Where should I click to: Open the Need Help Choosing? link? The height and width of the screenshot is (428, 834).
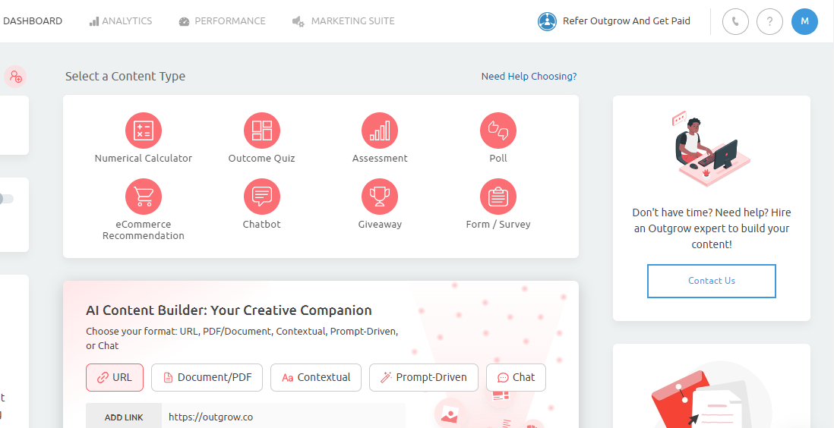529,76
